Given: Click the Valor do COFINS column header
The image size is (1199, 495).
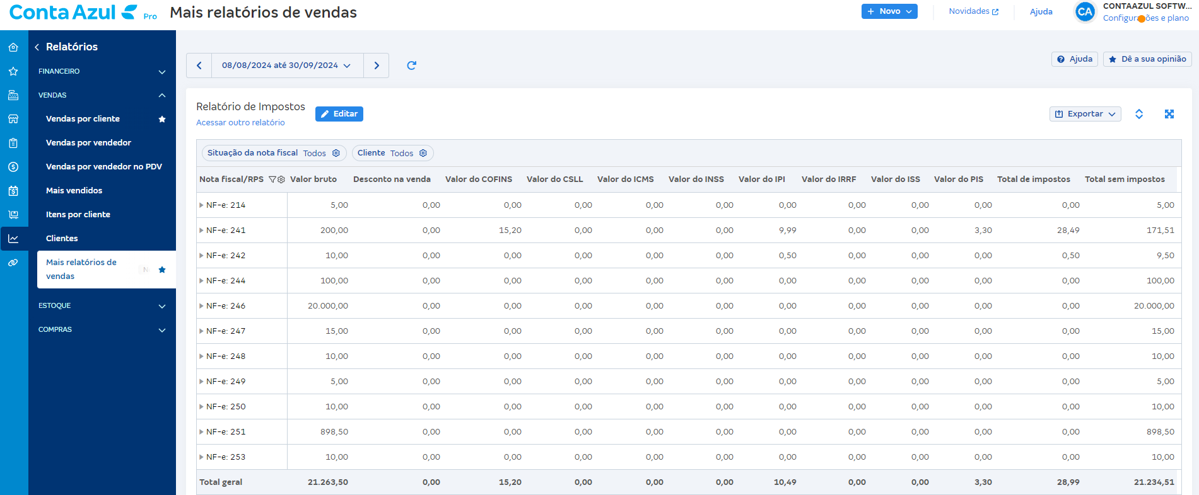Looking at the screenshot, I should [x=479, y=179].
